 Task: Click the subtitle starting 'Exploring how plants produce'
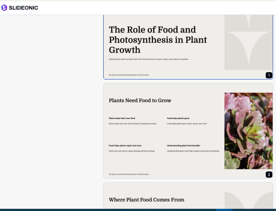pos(148,59)
